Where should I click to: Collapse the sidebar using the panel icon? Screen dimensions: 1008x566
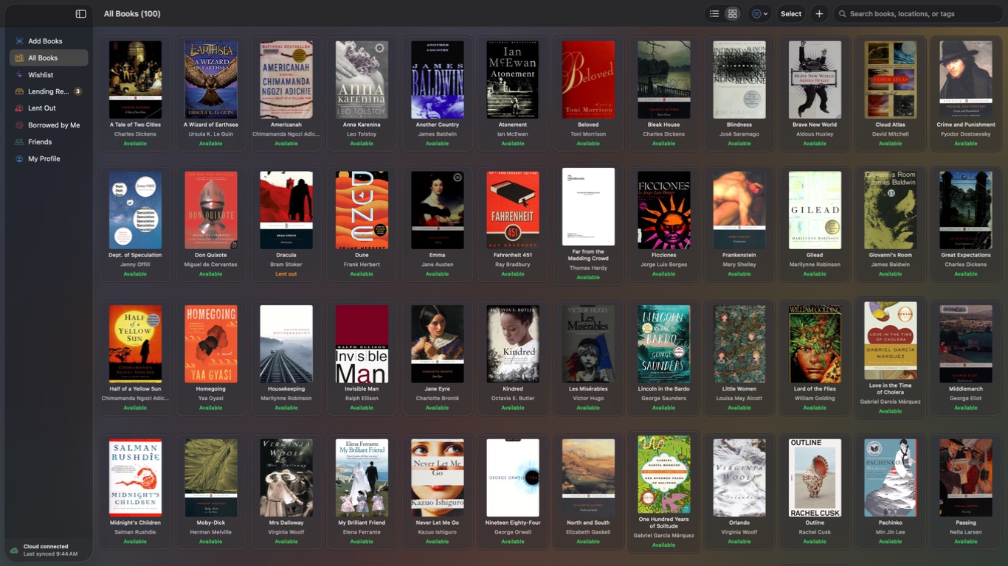pyautogui.click(x=81, y=14)
